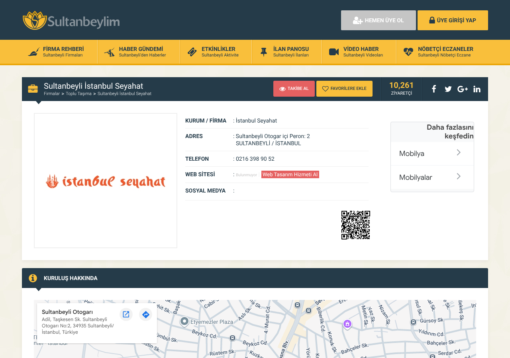Expand the Mobilya ad entry

click(x=432, y=154)
